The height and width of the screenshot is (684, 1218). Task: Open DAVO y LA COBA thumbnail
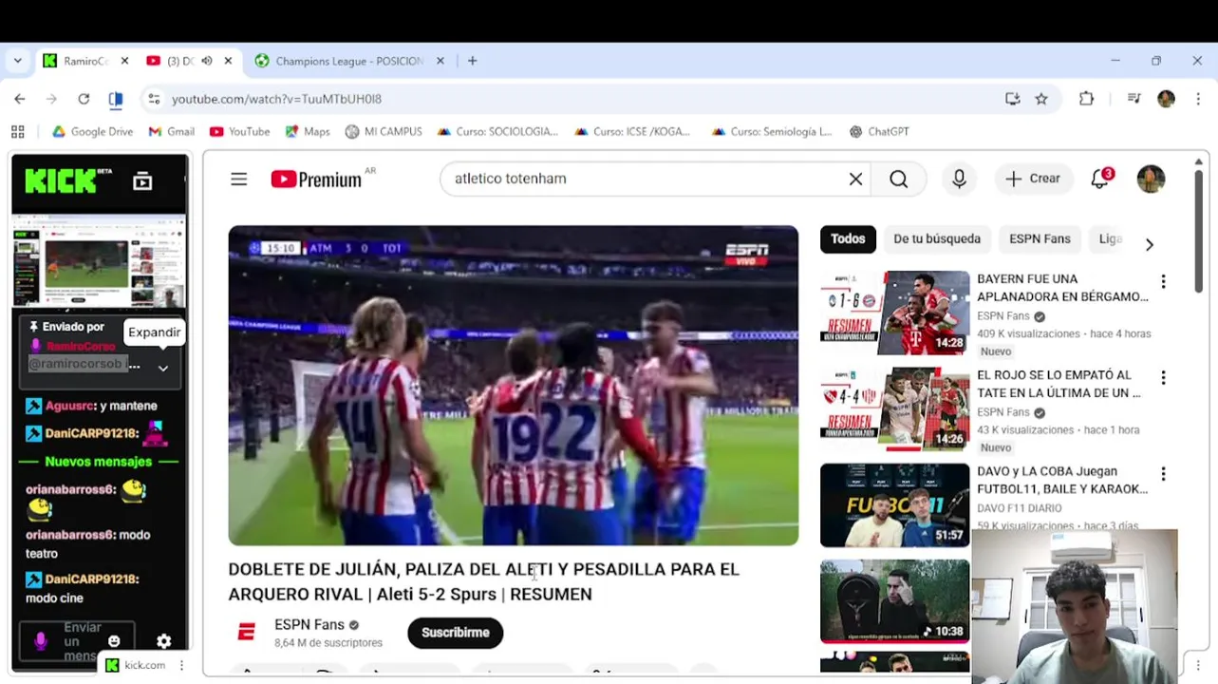coord(895,504)
